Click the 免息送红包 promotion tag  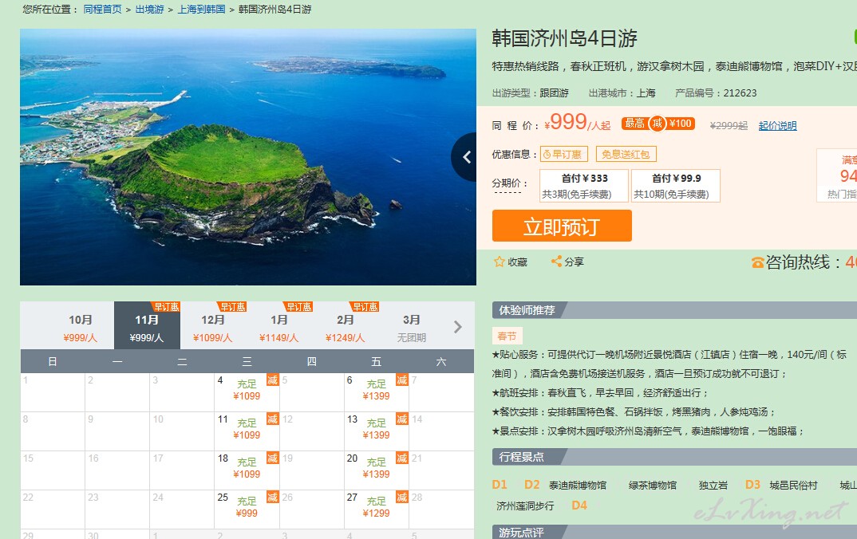[626, 155]
